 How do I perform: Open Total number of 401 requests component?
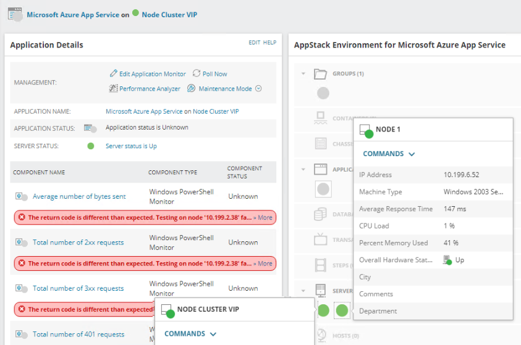78,335
